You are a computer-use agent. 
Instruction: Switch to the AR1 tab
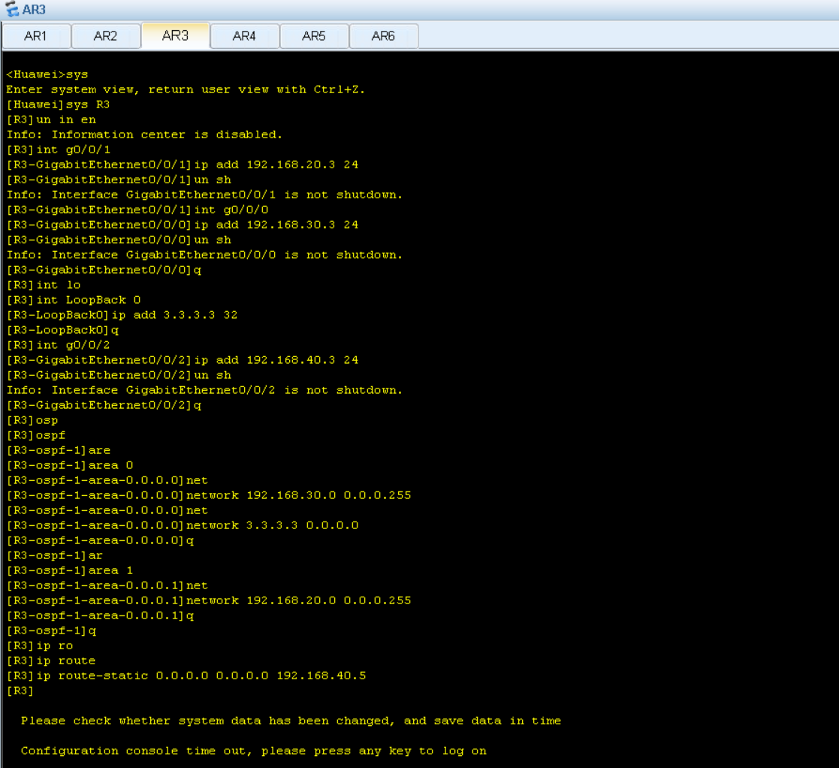tap(36, 36)
